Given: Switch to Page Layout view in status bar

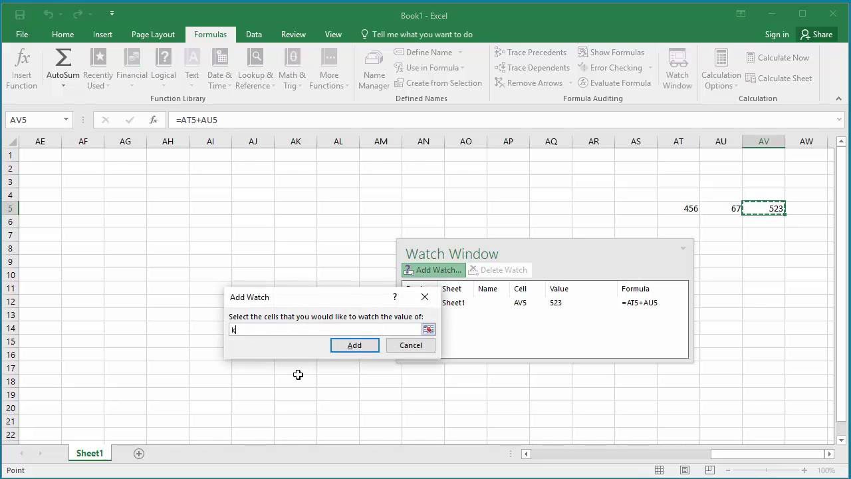Looking at the screenshot, I should 685,470.
